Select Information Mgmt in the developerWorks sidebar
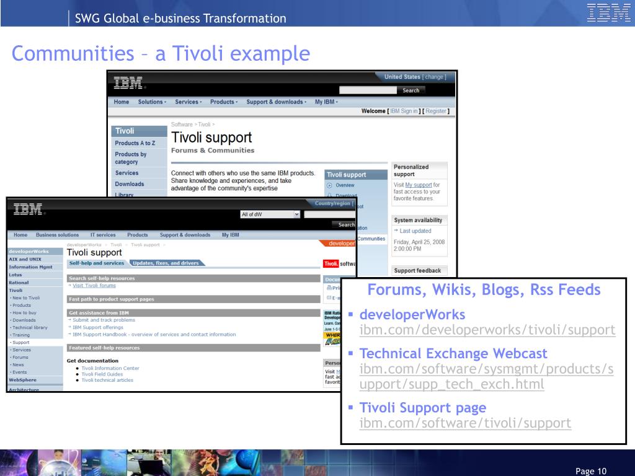 (x=30, y=267)
